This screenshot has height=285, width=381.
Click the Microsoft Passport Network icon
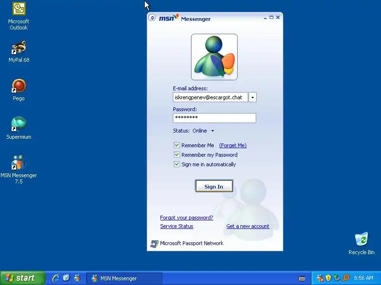(154, 244)
